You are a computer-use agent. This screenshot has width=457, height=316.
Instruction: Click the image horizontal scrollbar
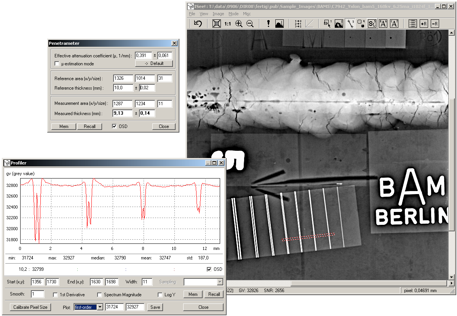343,283
